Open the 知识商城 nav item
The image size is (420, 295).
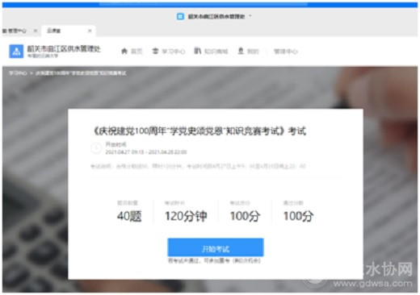(x=211, y=51)
